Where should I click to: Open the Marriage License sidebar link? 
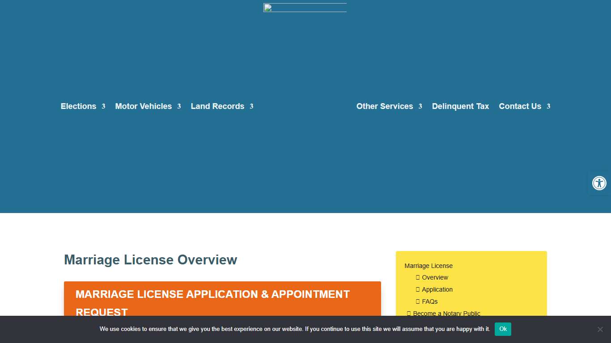click(428, 266)
